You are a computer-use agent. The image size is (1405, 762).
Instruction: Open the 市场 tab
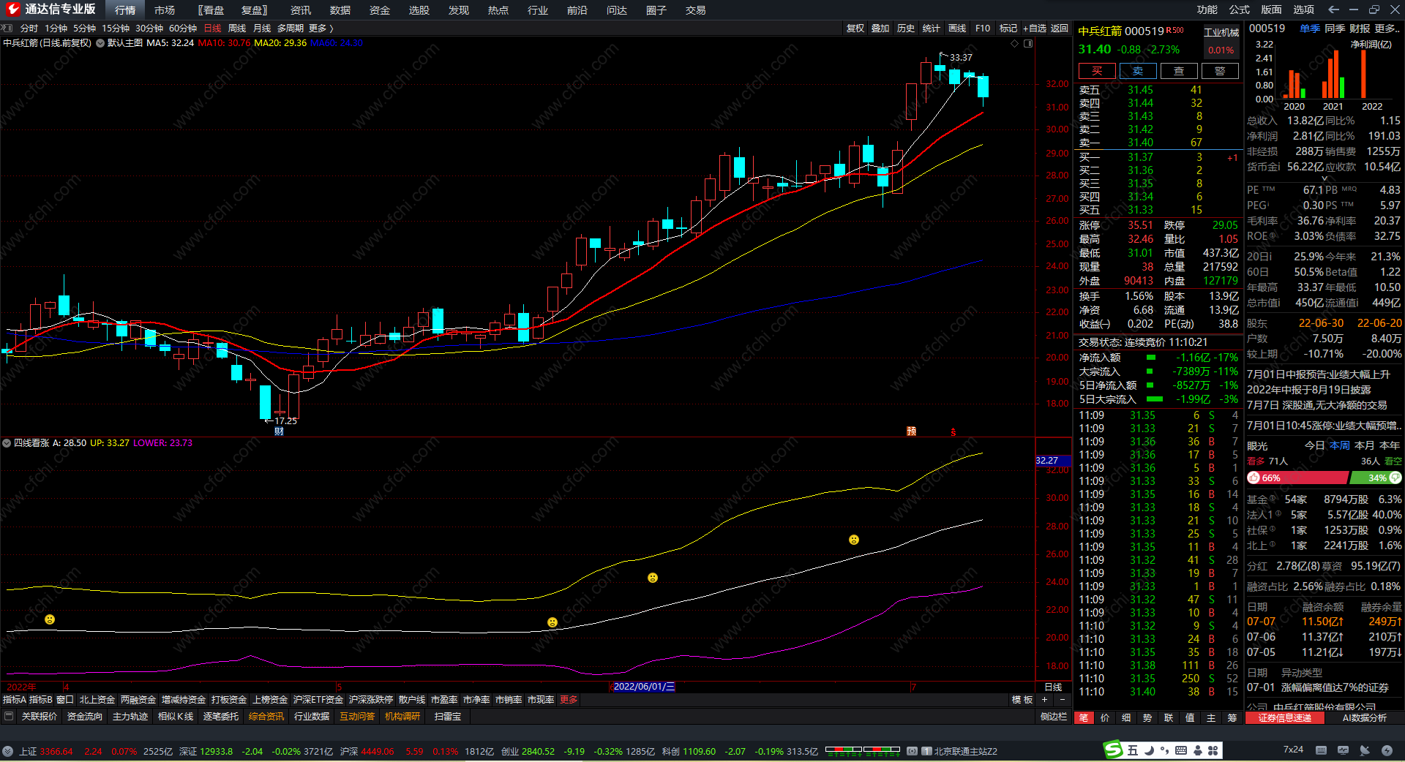165,10
